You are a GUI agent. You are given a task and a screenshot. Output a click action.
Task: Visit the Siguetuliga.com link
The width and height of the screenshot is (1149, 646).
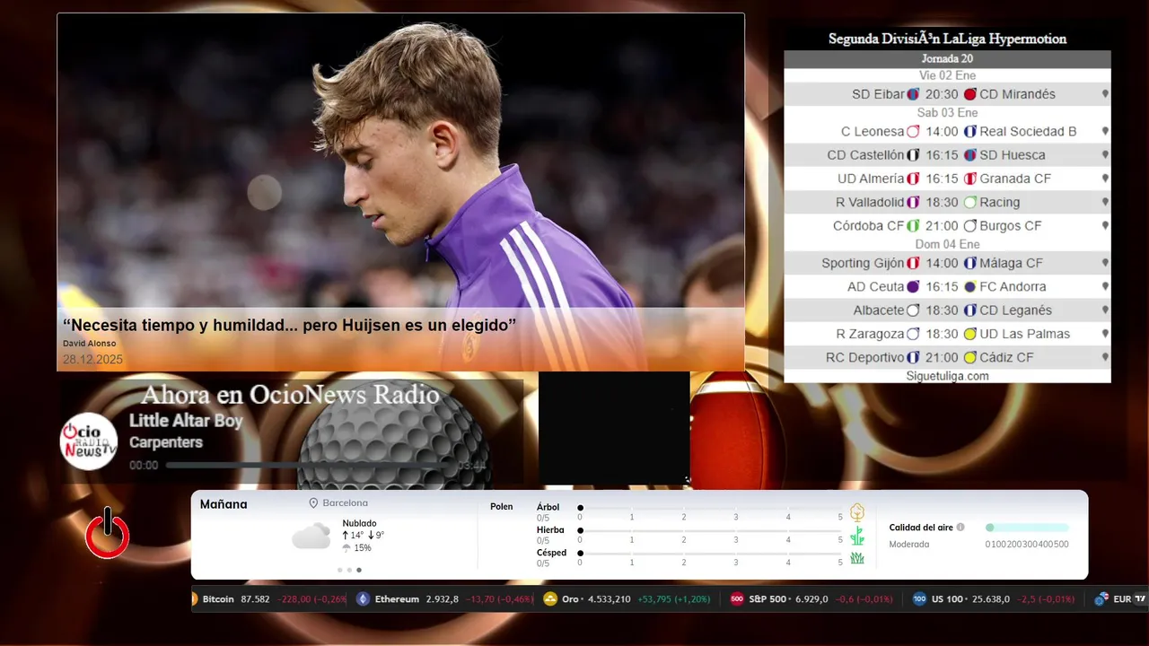point(947,376)
